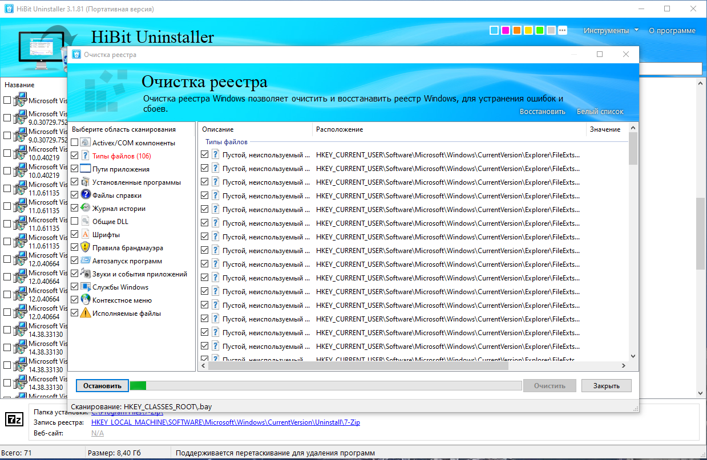707x460 pixels.
Task: Click the Типы файлов (106) label
Action: click(x=122, y=156)
